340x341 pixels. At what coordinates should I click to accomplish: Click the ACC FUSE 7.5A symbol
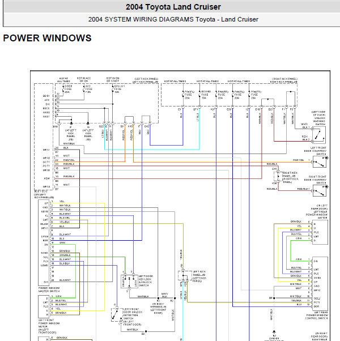pyautogui.click(x=84, y=89)
